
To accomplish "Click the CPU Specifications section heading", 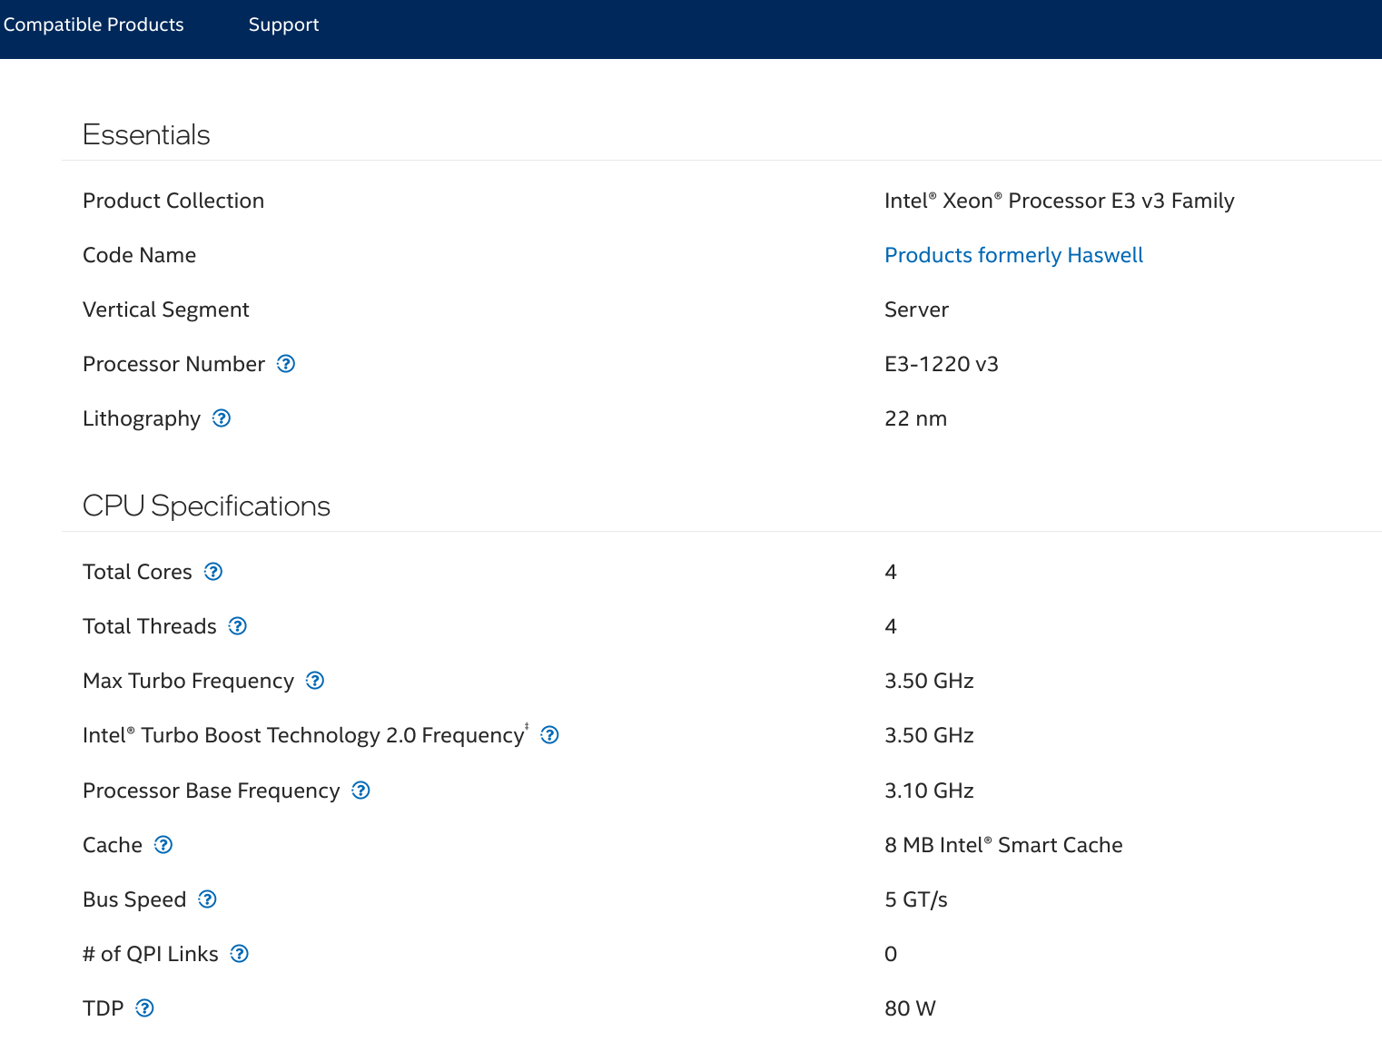I will pyautogui.click(x=206, y=506).
